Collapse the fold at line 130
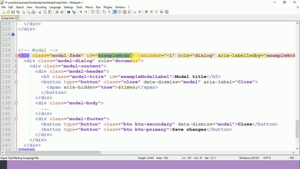Screen dimensions: 300x169 click(x=16, y=55)
